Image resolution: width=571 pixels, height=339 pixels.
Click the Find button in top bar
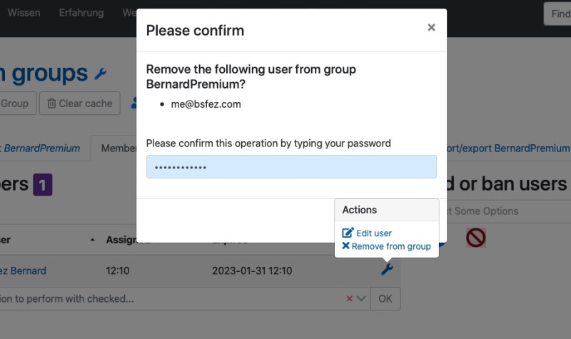(558, 14)
